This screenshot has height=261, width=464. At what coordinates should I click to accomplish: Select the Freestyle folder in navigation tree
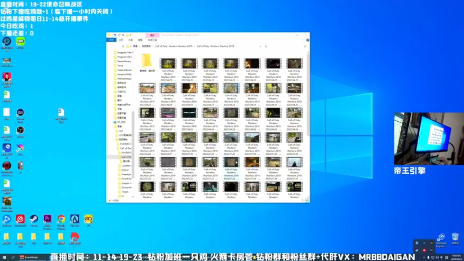(x=125, y=175)
